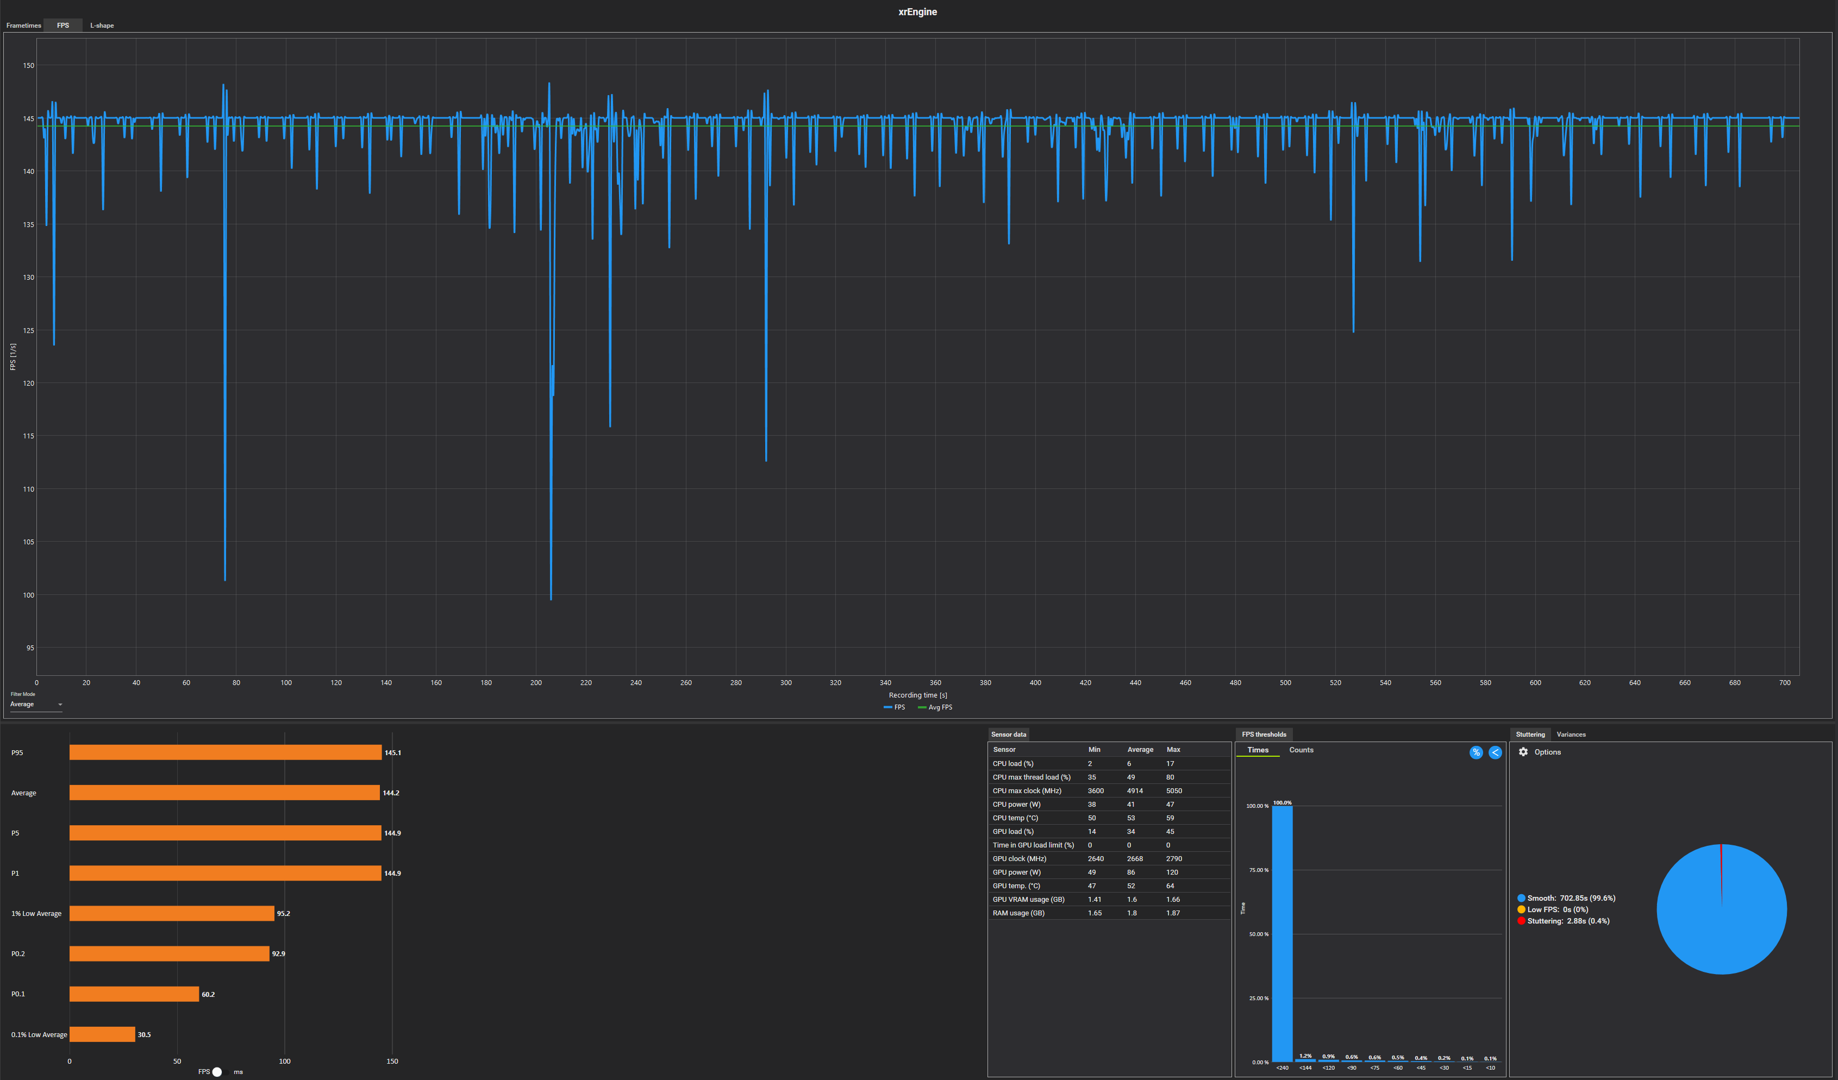This screenshot has width=1838, height=1080.
Task: Click the 'CPU temp (°C)' row
Action: coord(1109,818)
